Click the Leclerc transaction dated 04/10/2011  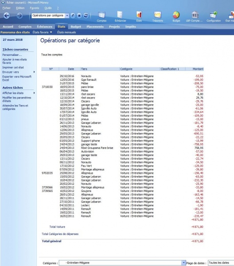[122, 205]
